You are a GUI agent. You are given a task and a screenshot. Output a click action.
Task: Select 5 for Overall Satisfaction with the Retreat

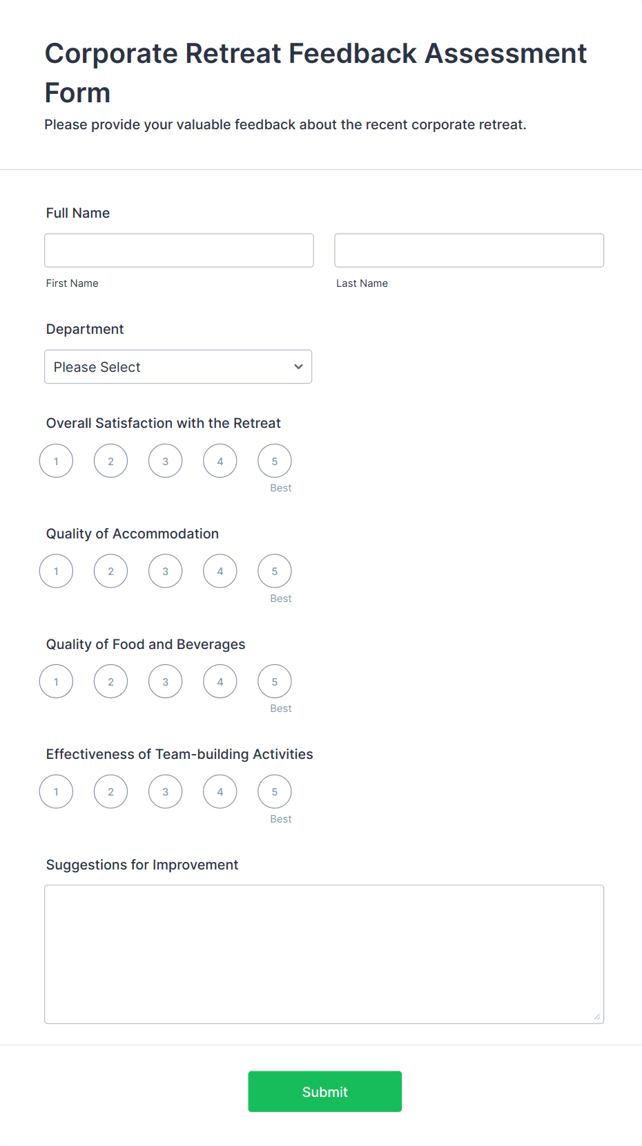[x=274, y=461]
